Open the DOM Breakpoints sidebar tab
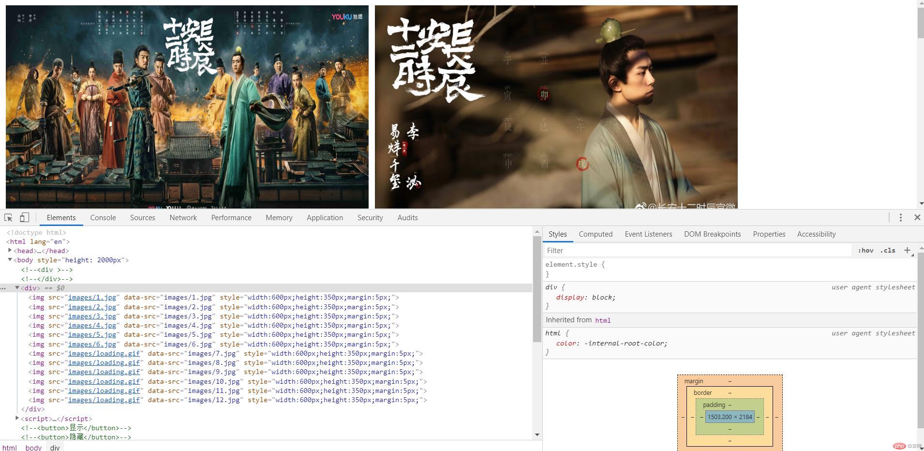 tap(712, 234)
